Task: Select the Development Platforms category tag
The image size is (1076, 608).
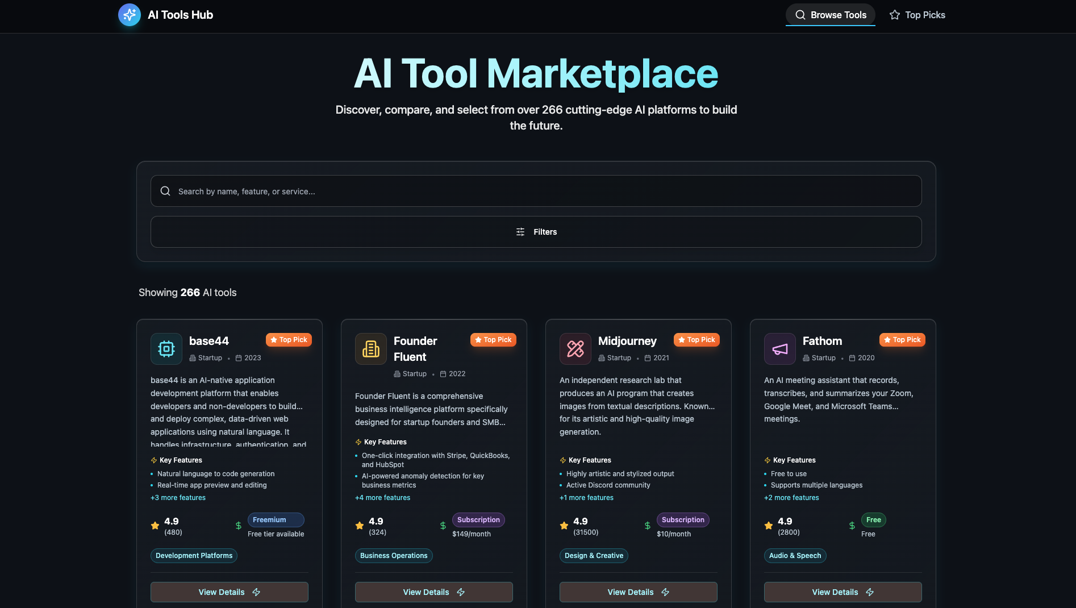Action: tap(194, 556)
